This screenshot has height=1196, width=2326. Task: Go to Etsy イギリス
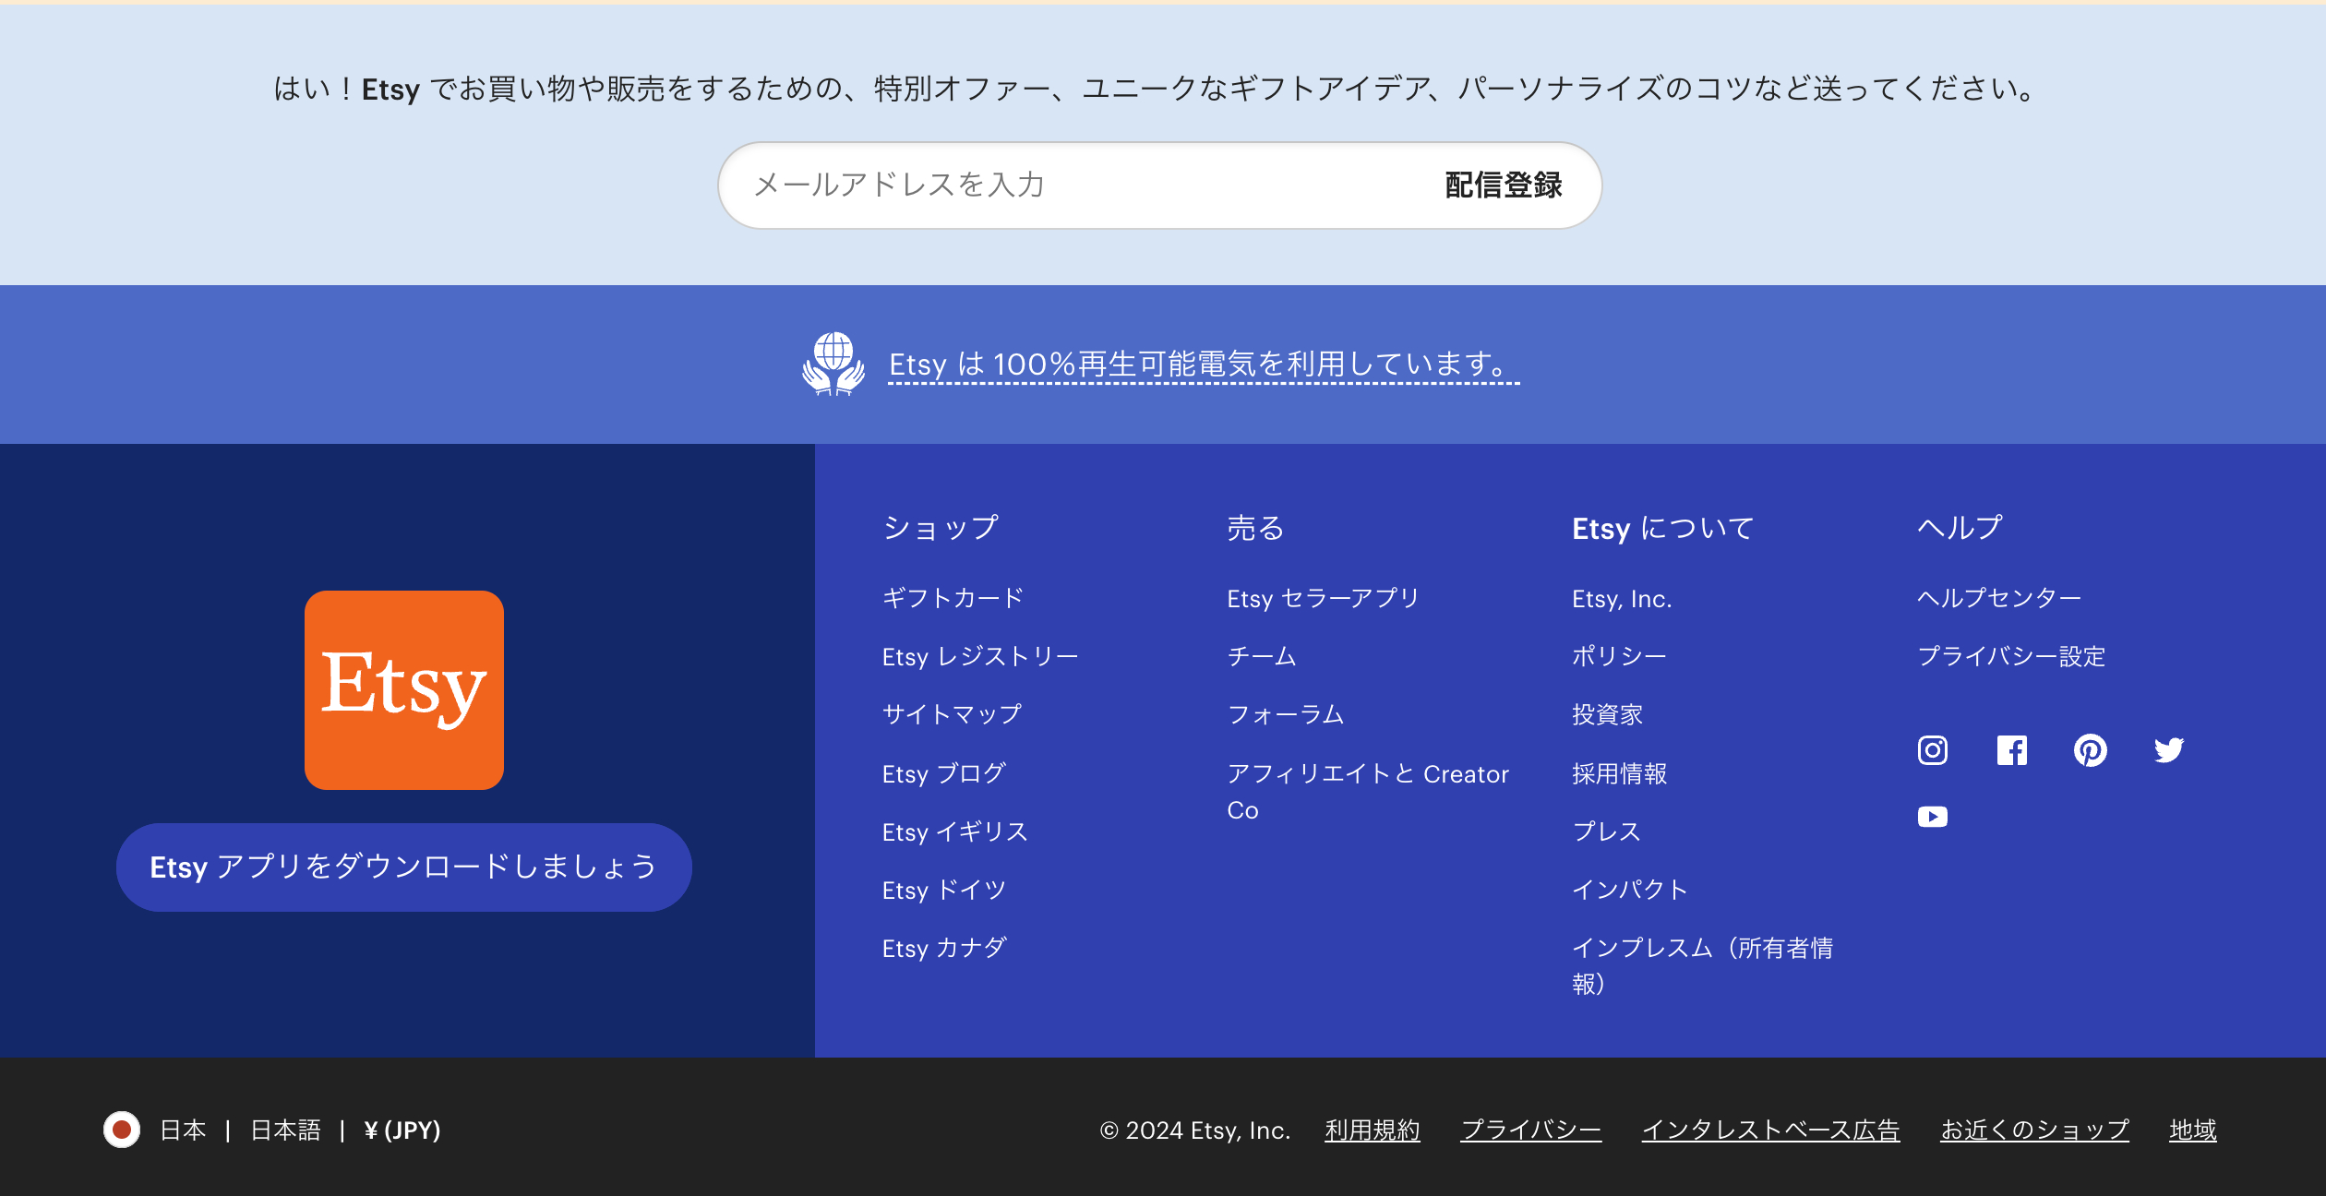(955, 831)
